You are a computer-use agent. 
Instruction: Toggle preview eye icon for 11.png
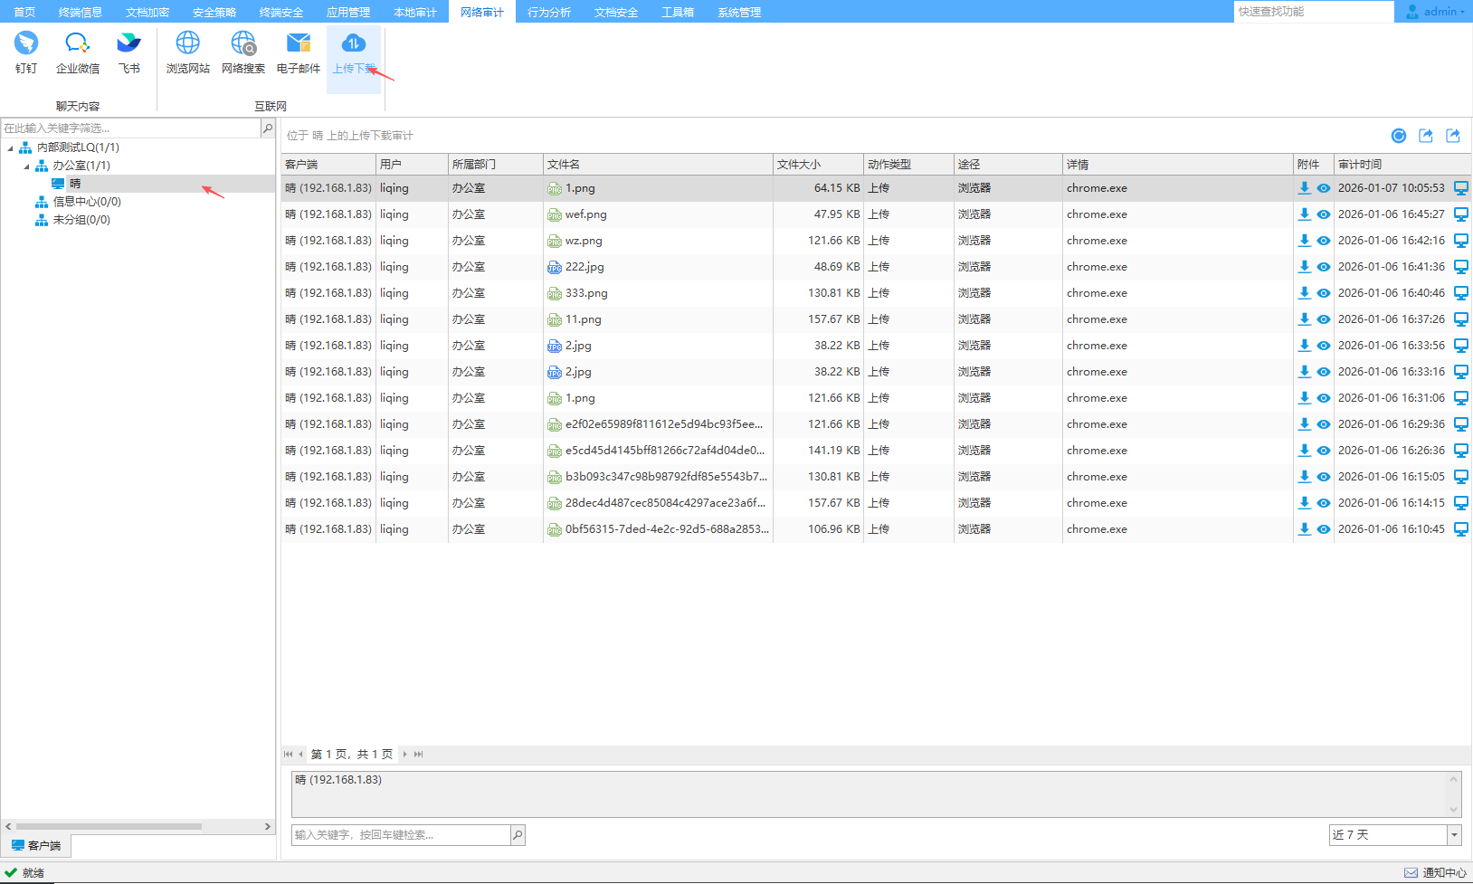click(1323, 319)
